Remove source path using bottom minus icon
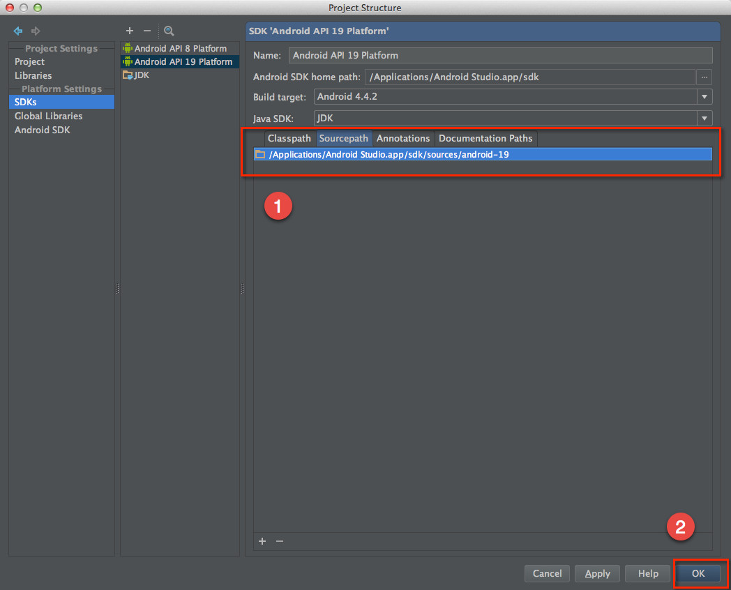This screenshot has height=590, width=731. pos(279,541)
